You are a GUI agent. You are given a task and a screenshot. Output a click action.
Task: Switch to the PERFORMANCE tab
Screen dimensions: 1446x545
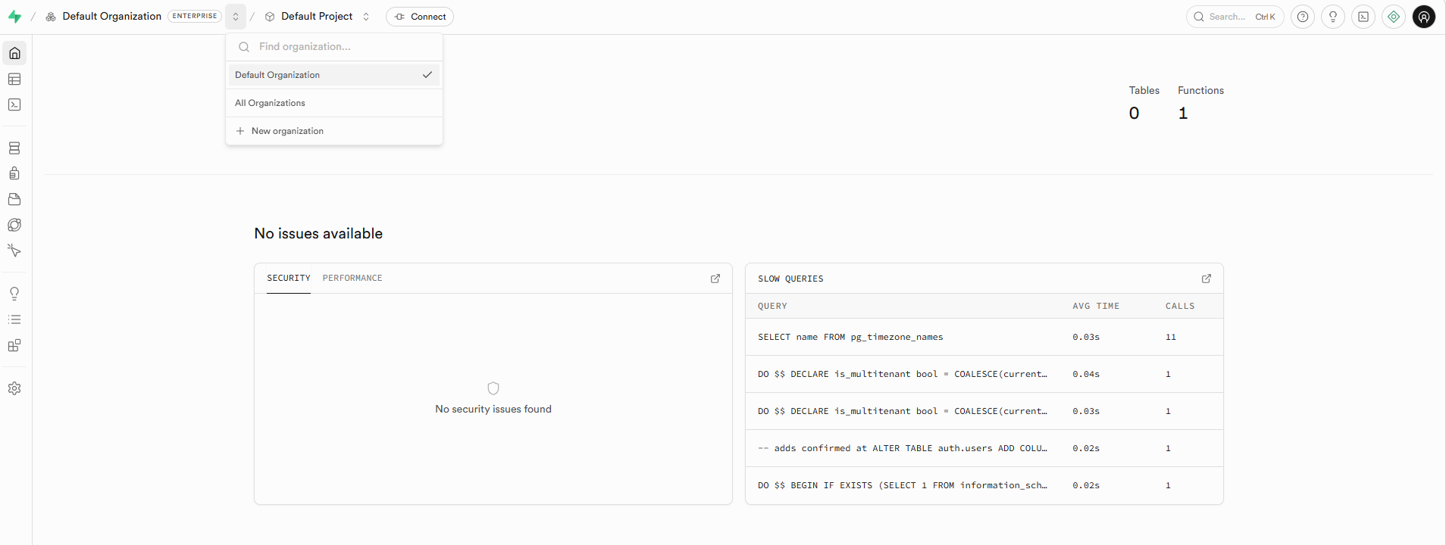click(x=352, y=279)
